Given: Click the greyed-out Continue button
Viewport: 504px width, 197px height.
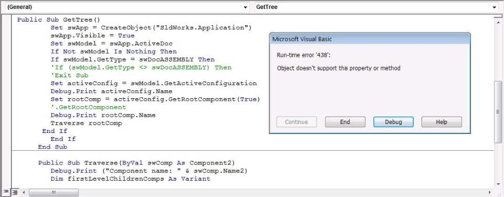Looking at the screenshot, I should pyautogui.click(x=296, y=122).
